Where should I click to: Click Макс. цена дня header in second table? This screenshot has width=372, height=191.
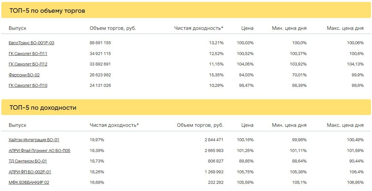(345, 125)
